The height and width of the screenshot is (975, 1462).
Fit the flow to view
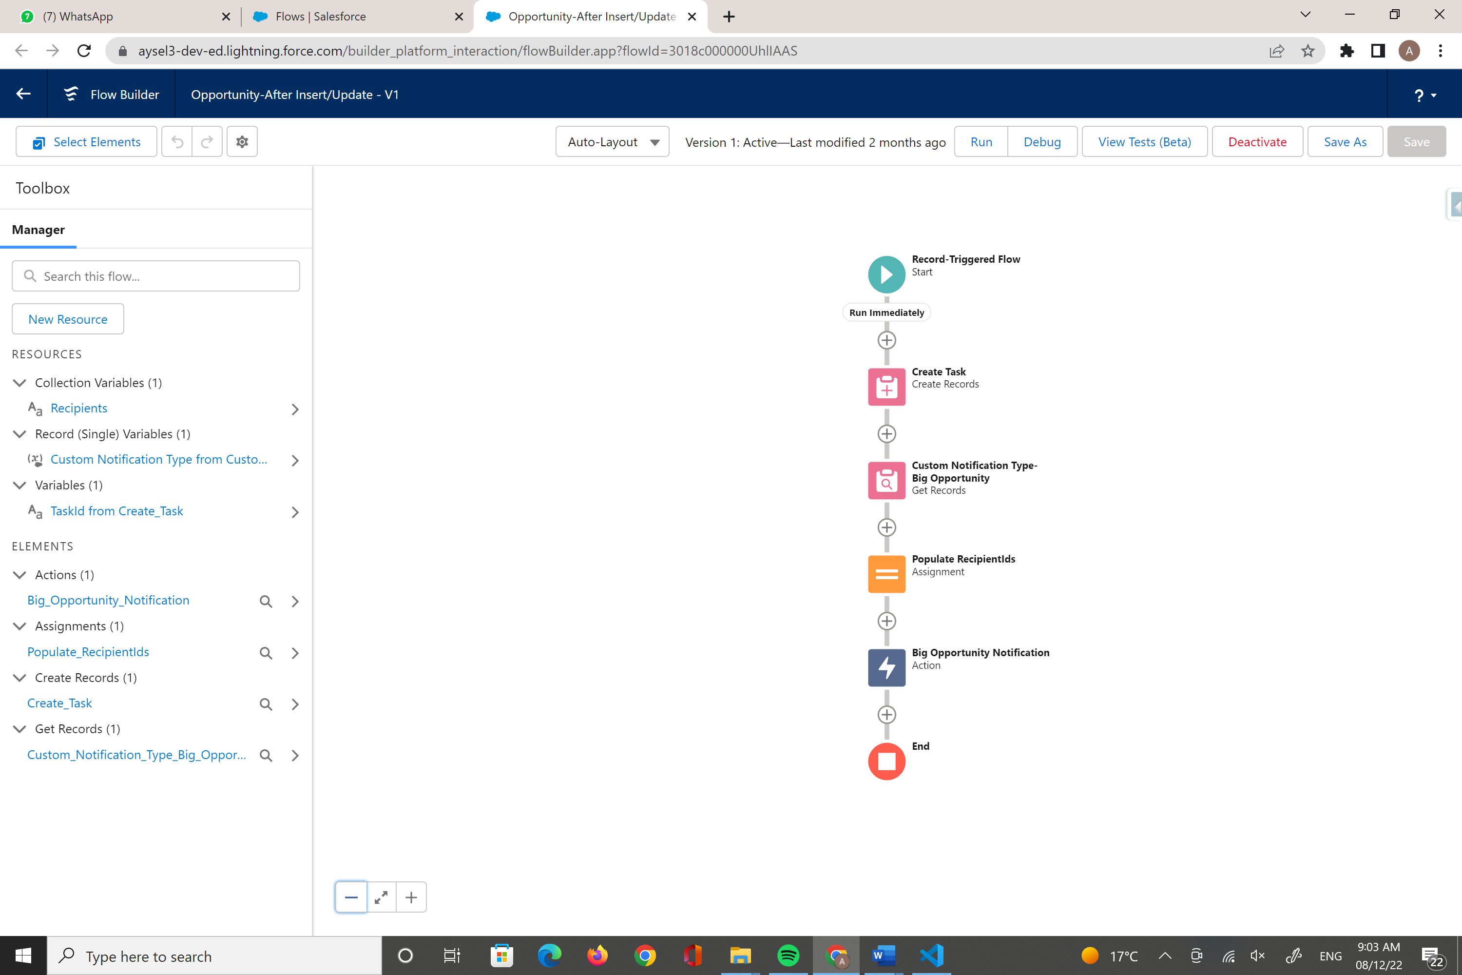(381, 897)
